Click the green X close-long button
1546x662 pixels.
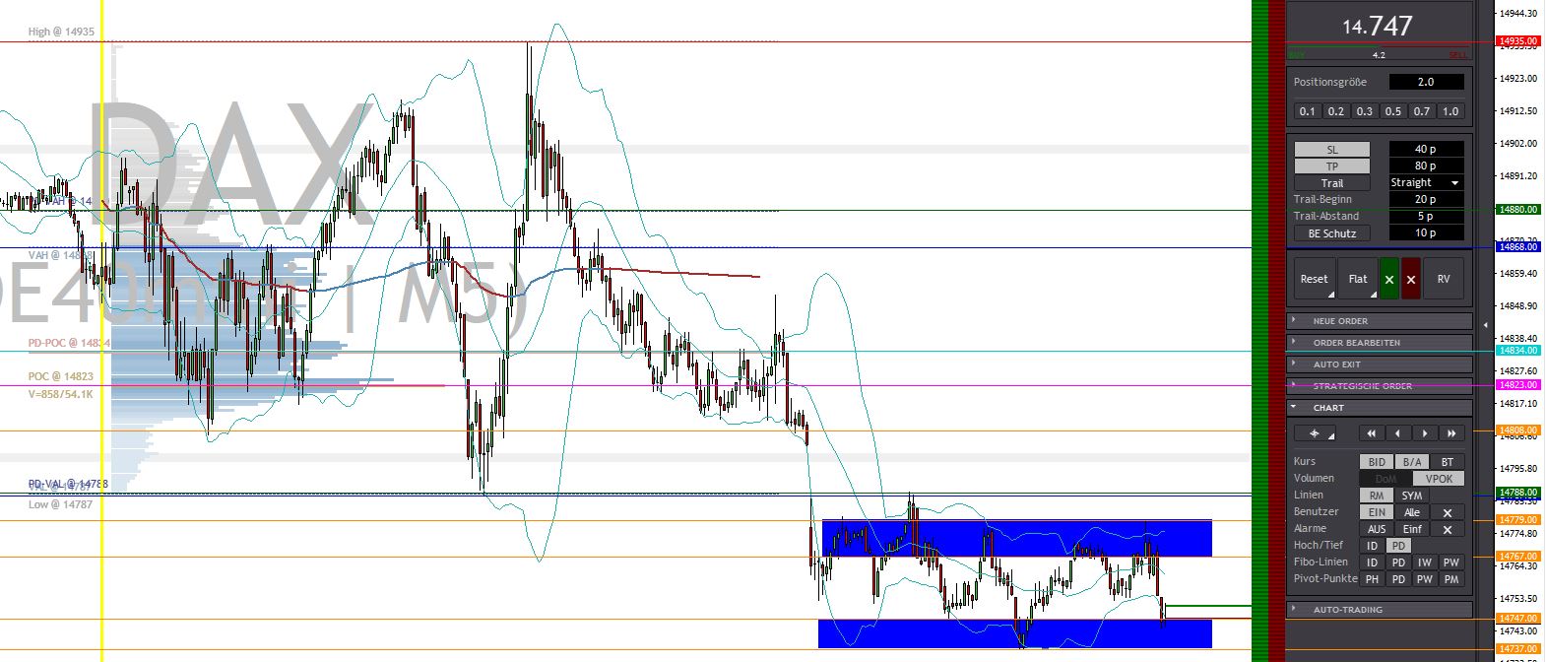[1389, 279]
